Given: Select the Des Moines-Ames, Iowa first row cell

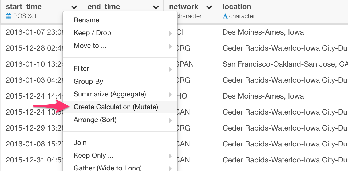Looking at the screenshot, I should tap(263, 32).
